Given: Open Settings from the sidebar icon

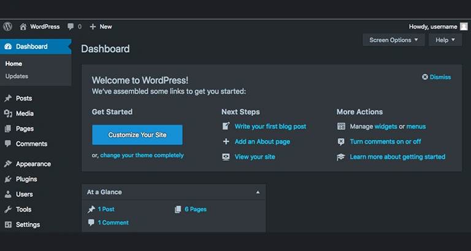Looking at the screenshot, I should 8,225.
